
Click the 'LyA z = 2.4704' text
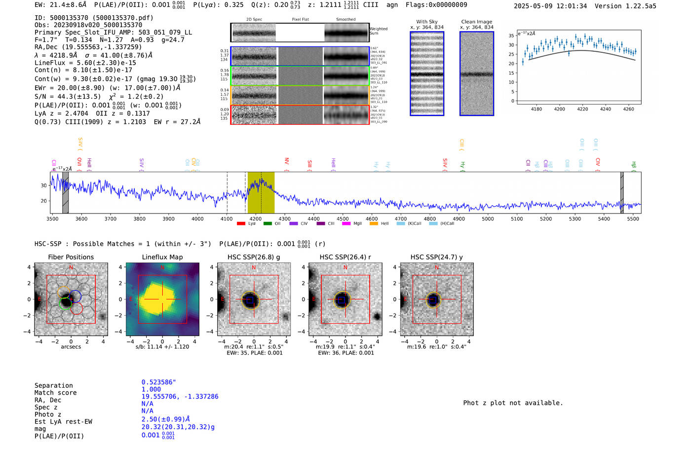[62, 113]
